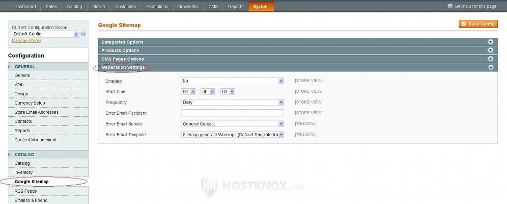Open the Dashboard menu

25,7
